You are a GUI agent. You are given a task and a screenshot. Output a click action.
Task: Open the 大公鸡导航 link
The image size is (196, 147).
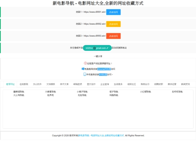(19, 95)
